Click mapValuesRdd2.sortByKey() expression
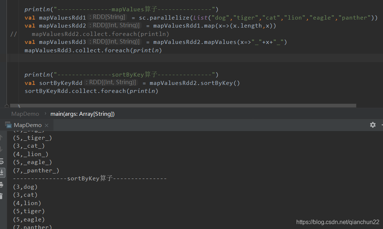This screenshot has height=229, width=383. coord(195,83)
